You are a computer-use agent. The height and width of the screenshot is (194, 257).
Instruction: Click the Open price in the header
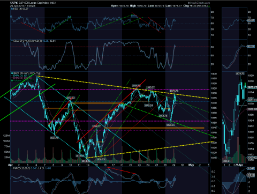click(x=120, y=6)
